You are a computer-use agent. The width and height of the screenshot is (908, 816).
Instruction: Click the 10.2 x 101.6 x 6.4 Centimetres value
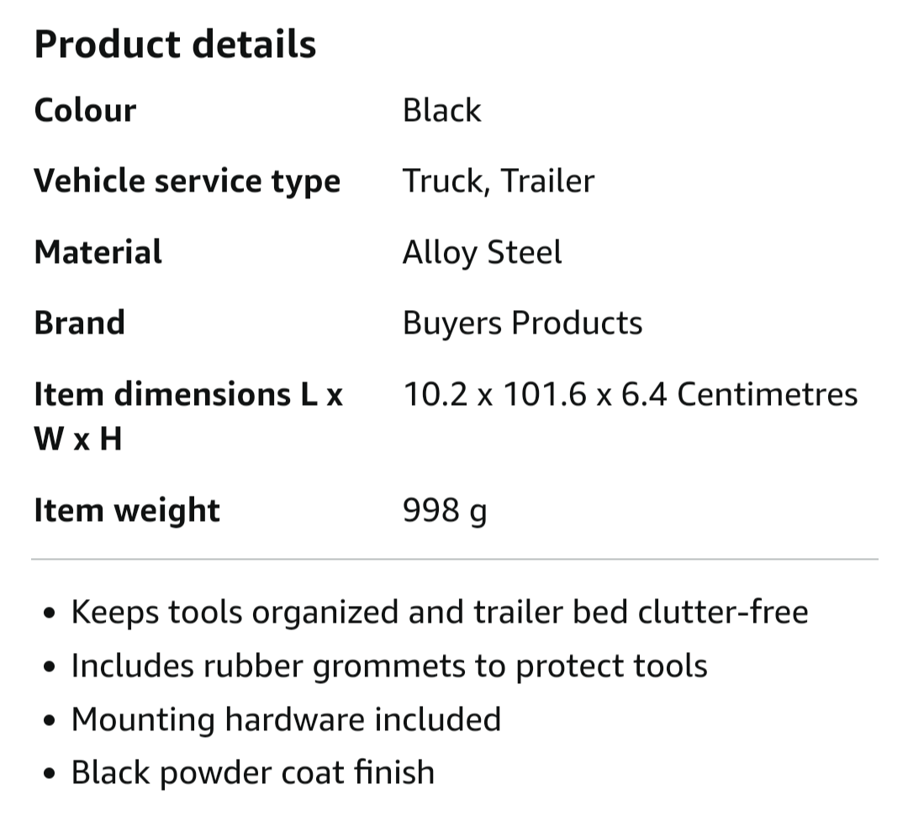630,394
